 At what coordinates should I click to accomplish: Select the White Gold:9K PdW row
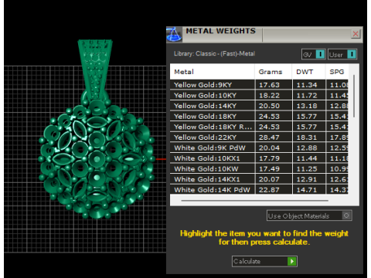(259, 147)
